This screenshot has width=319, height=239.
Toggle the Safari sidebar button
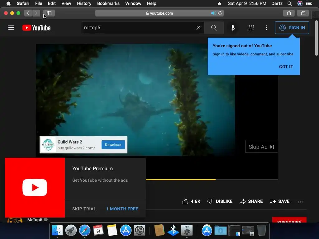click(49, 13)
